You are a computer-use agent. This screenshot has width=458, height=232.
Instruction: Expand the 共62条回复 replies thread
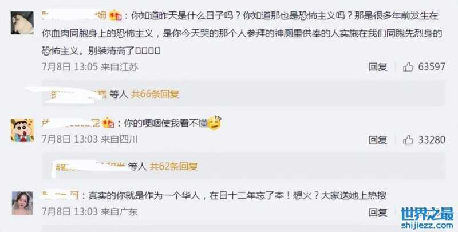(173, 167)
